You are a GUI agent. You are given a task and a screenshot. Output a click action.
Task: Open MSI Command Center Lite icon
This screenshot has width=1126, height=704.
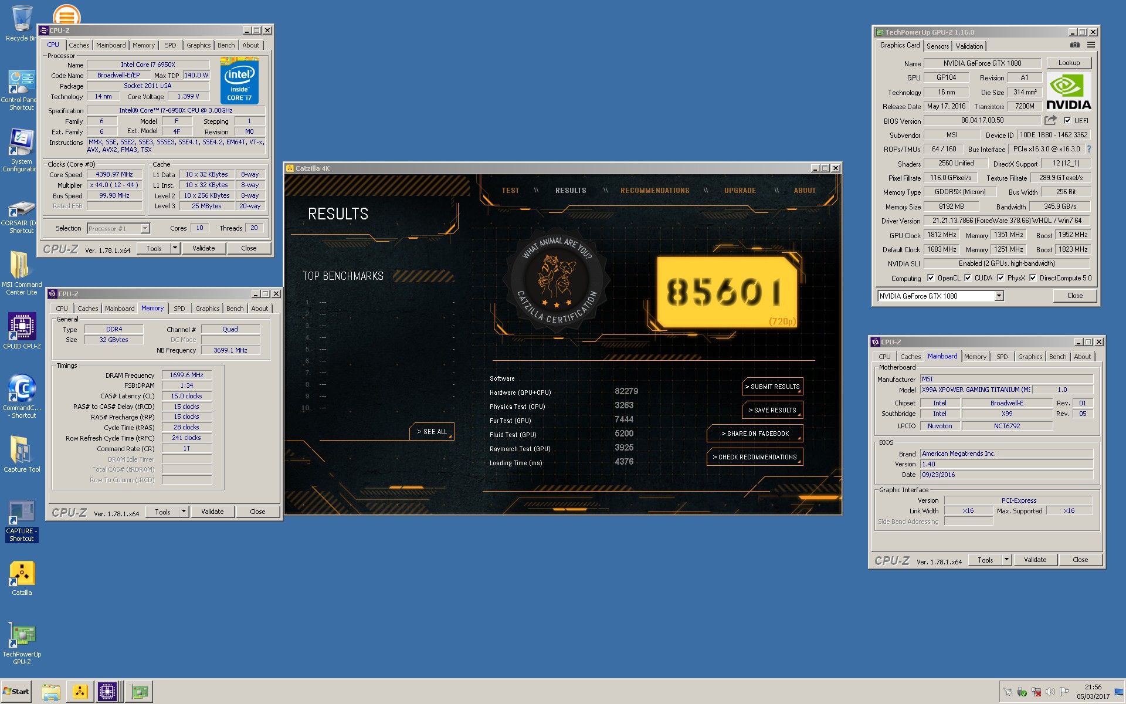pyautogui.click(x=21, y=273)
